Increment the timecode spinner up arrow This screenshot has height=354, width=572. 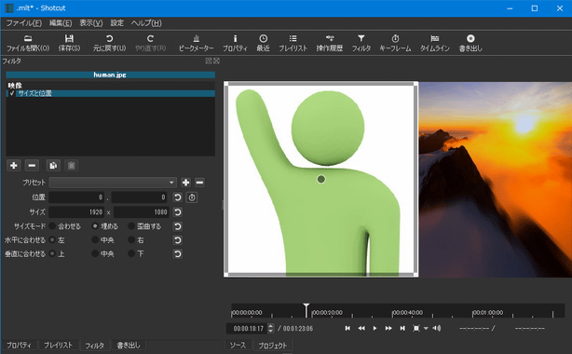pos(270,326)
